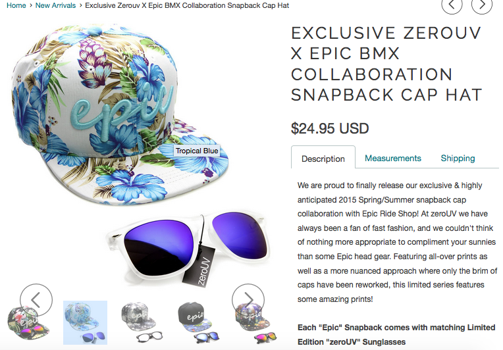
Task: Open the New Arrivals breadcrumb link
Action: (x=55, y=5)
